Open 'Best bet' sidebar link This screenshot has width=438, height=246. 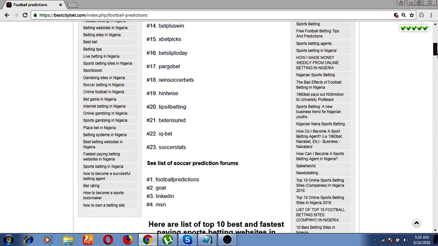(x=90, y=42)
